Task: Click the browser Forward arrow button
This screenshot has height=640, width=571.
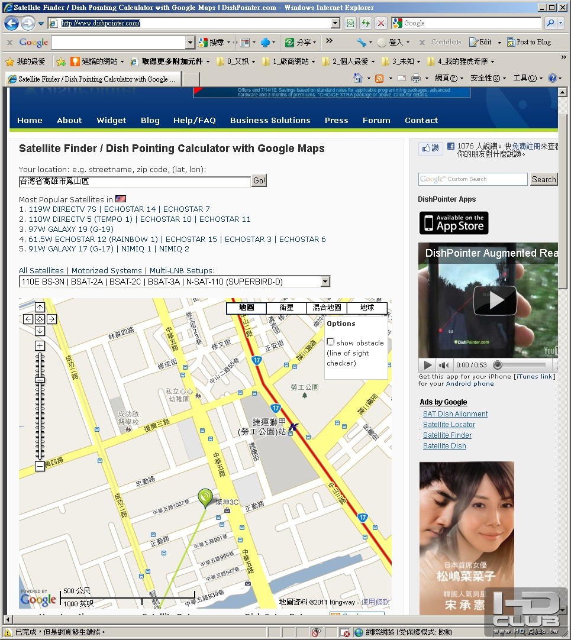Action: [x=28, y=23]
